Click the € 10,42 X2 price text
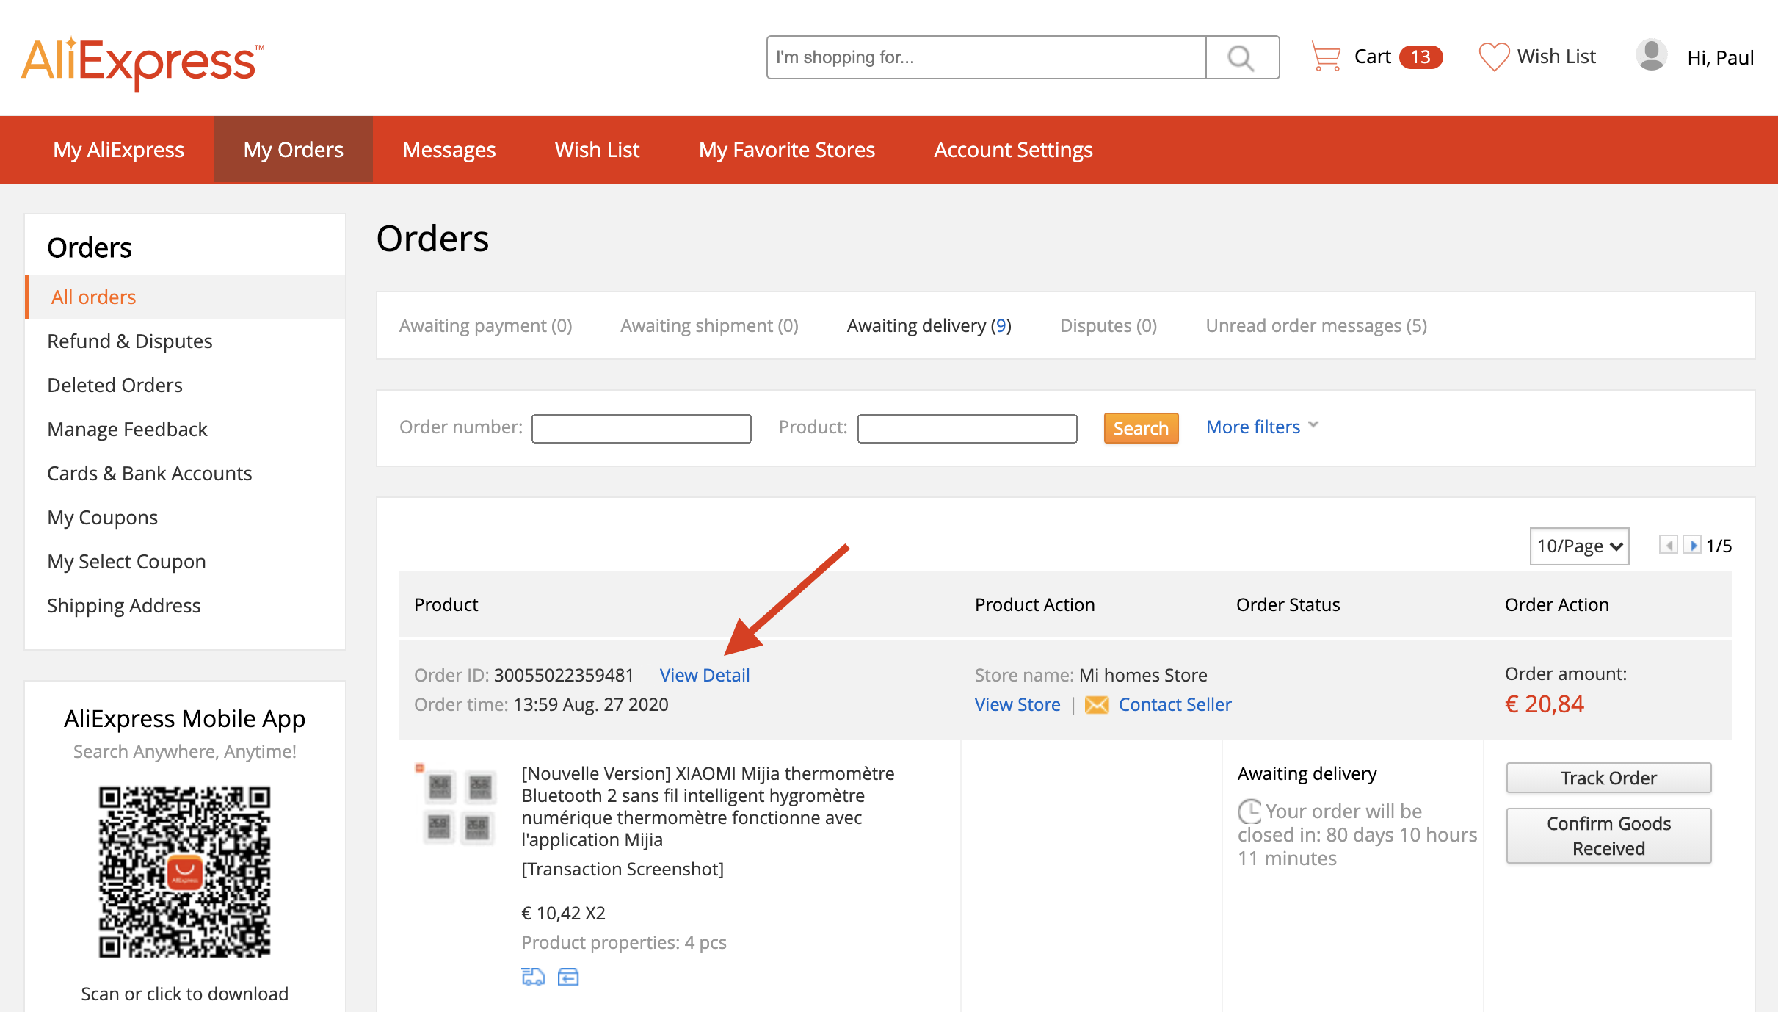The width and height of the screenshot is (1778, 1012). [x=563, y=913]
